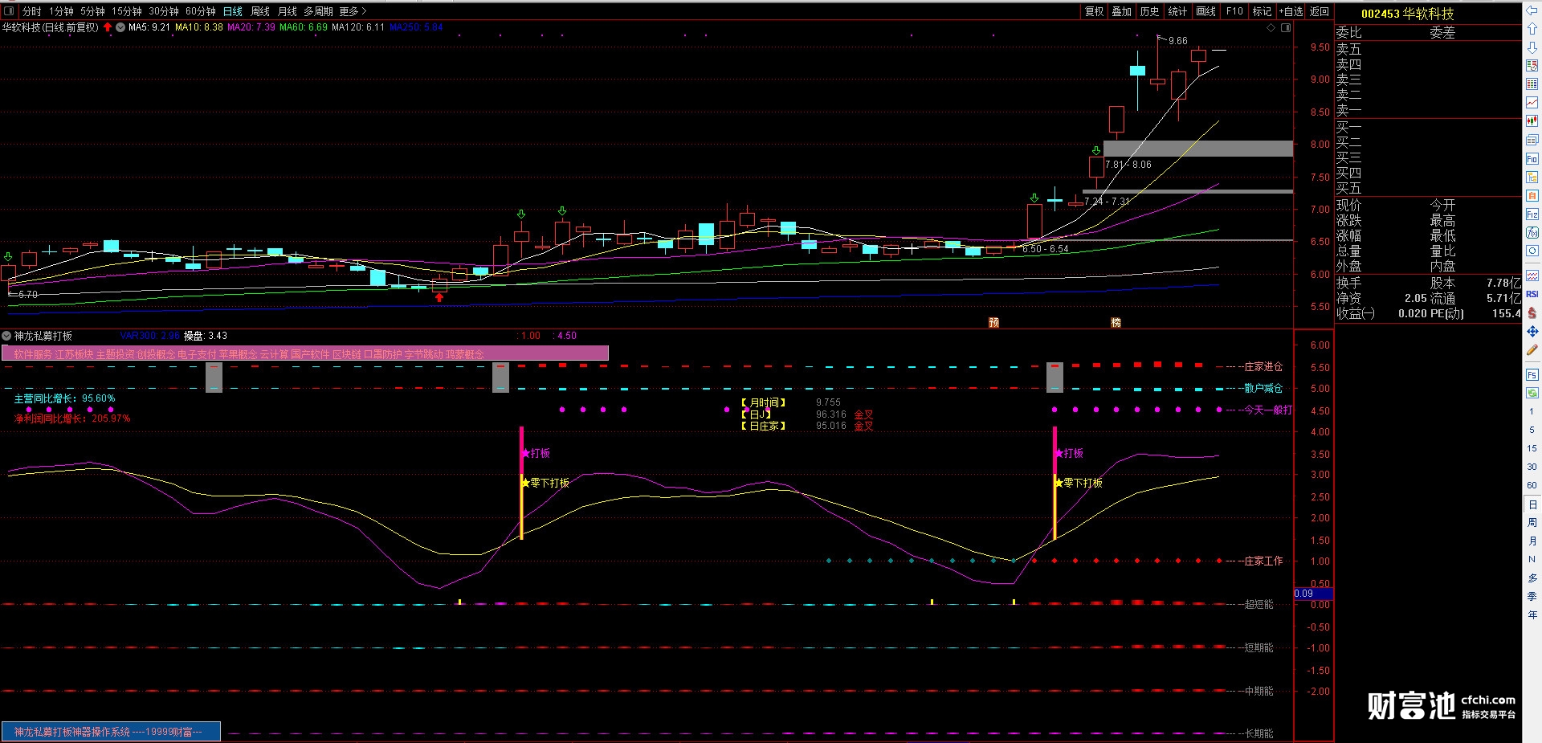The height and width of the screenshot is (743, 1542).
Task: Select the 5 minute sidebar period
Action: coord(1532,430)
